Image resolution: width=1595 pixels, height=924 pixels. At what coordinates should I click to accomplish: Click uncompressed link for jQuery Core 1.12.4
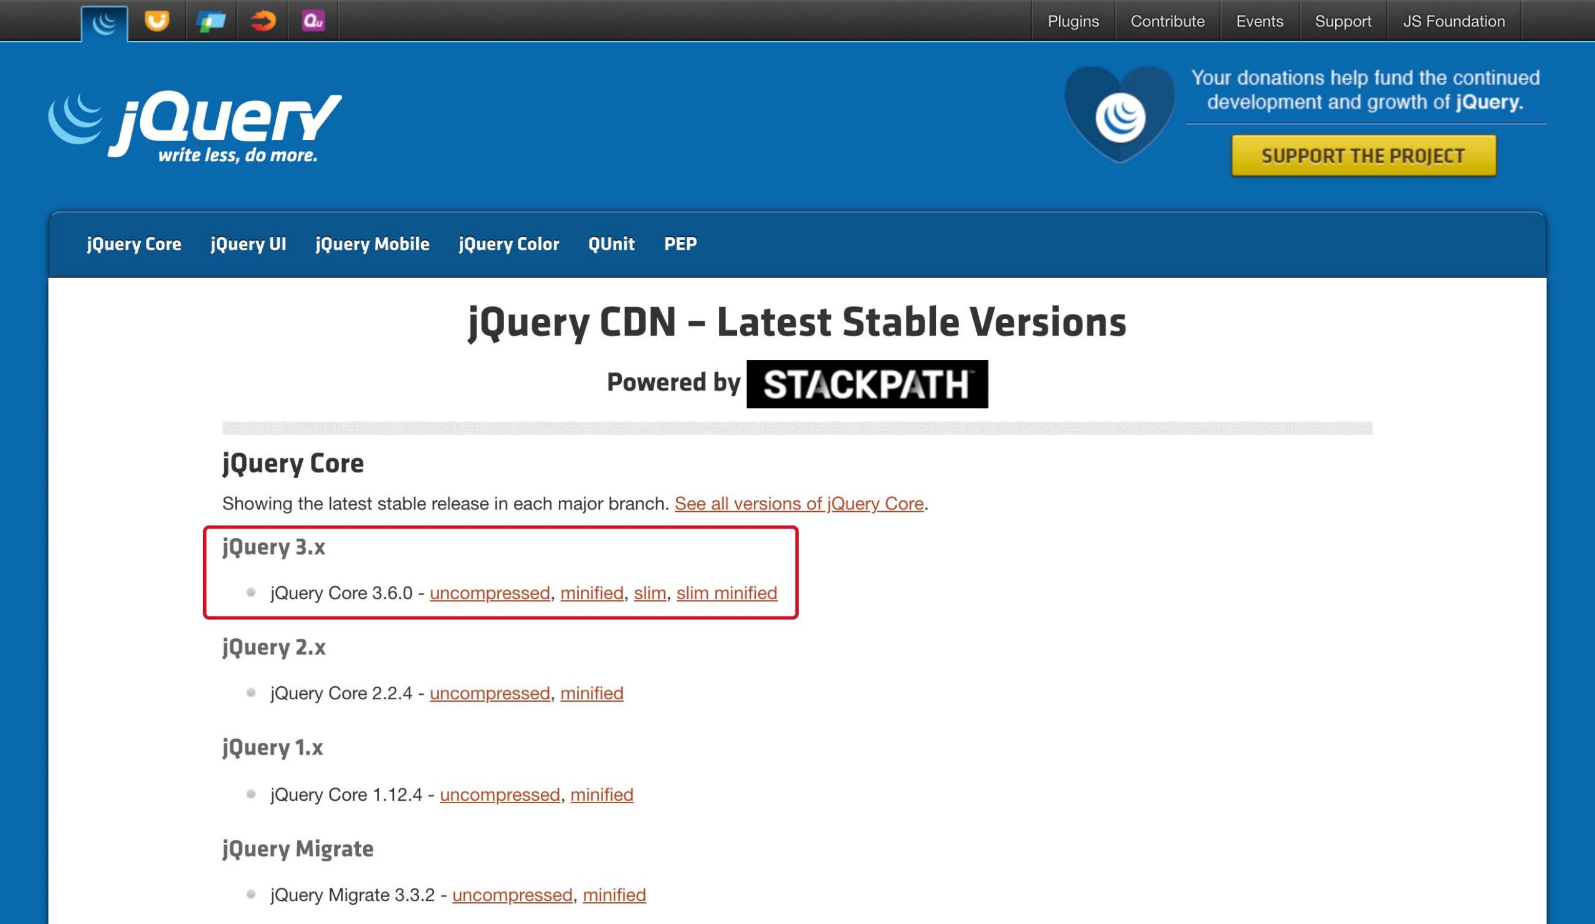[x=500, y=795]
